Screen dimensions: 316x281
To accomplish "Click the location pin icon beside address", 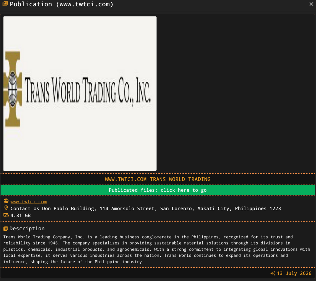I will pos(6,208).
